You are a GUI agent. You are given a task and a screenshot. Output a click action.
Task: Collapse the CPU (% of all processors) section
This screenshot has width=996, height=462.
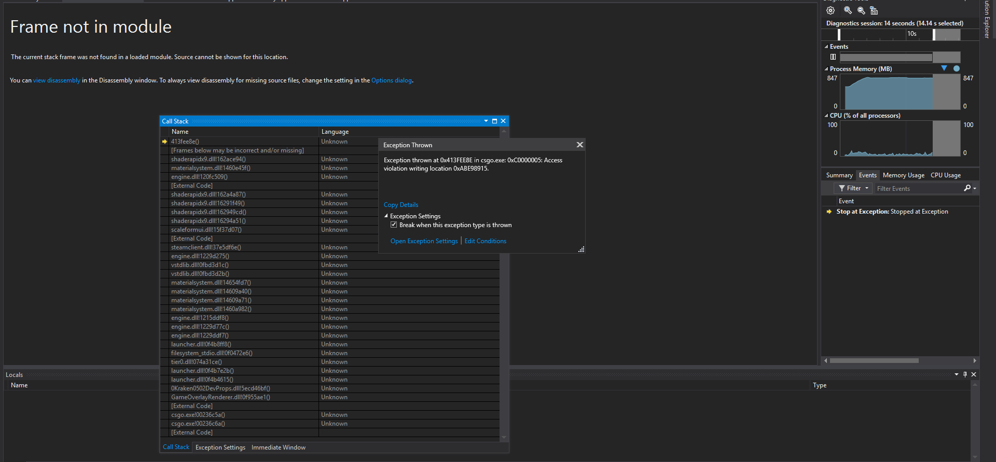[x=826, y=116]
